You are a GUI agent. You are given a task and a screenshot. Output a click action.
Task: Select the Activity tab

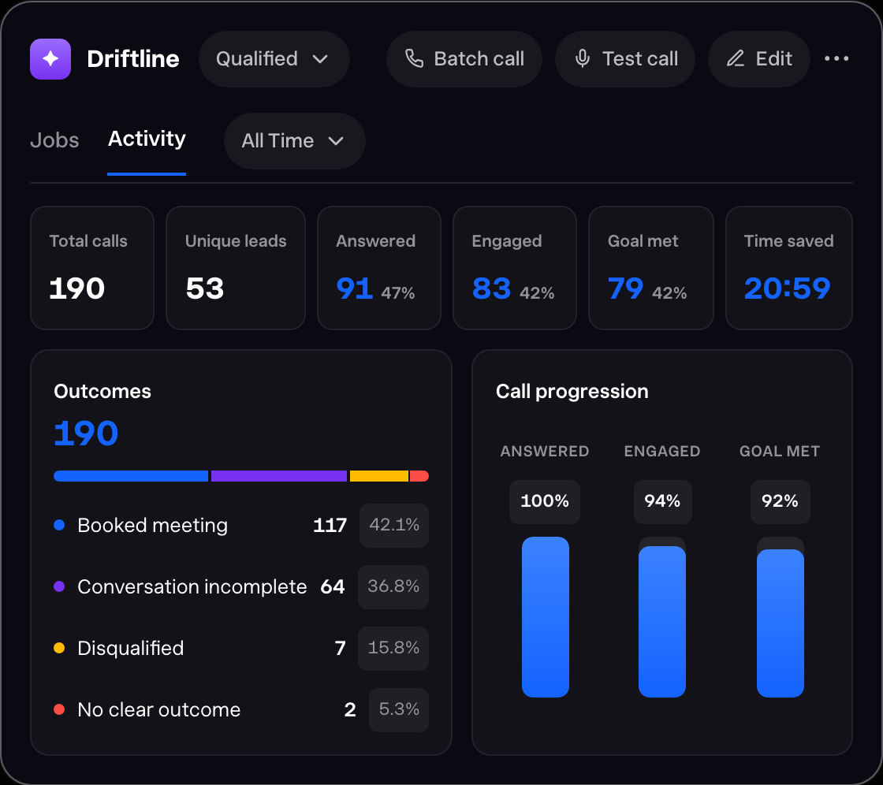[147, 139]
